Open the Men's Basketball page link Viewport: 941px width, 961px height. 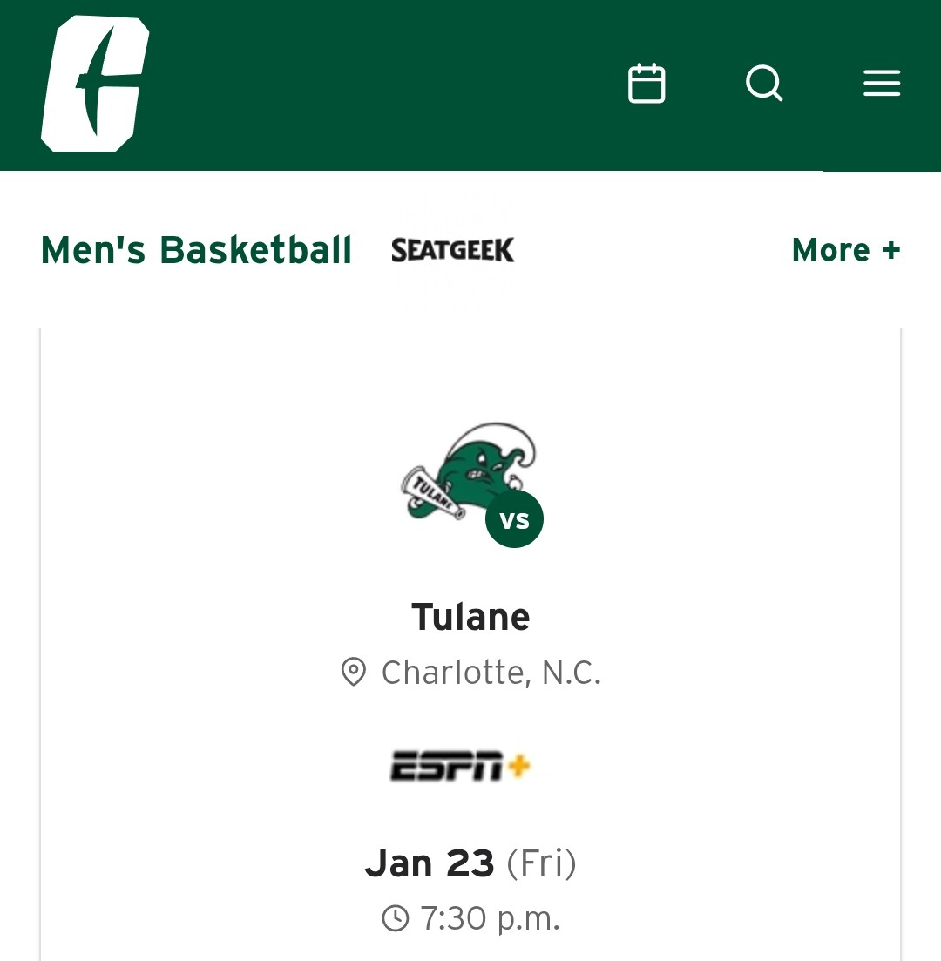[196, 250]
